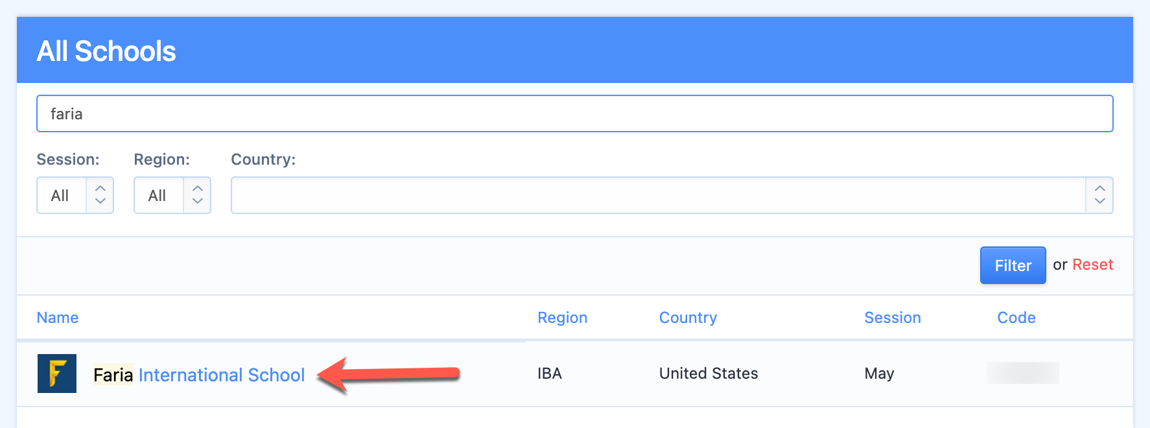Click the Country field chevron arrows
This screenshot has height=428, width=1150.
(1099, 195)
